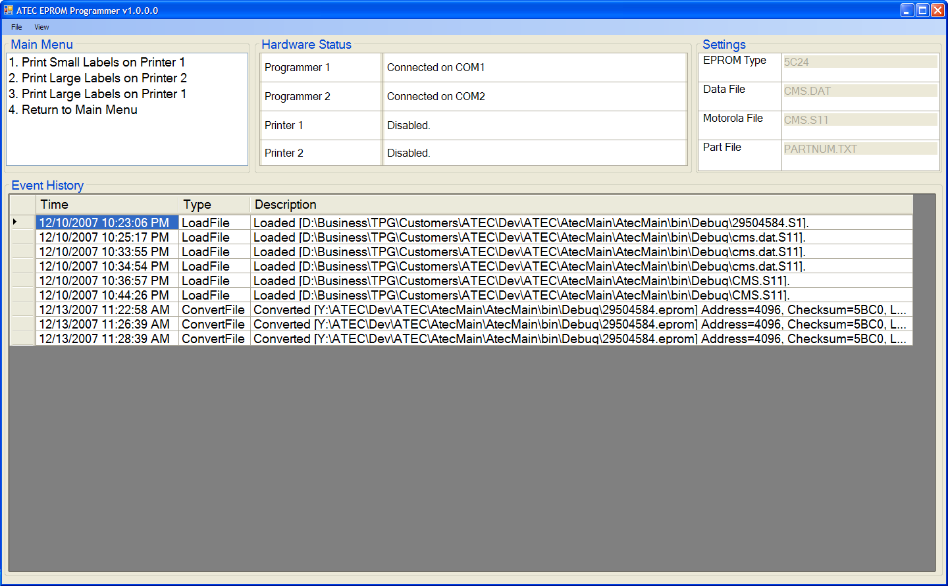Select 'Print Small Labels on Printer 1'
The height and width of the screenshot is (586, 948).
97,62
